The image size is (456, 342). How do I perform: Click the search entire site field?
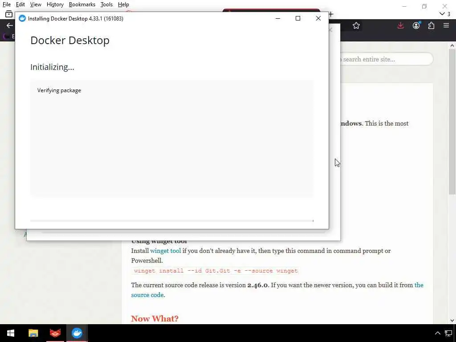pyautogui.click(x=387, y=59)
